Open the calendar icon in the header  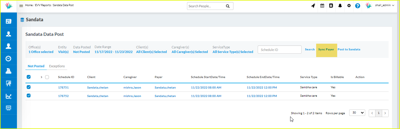pyautogui.click(x=322, y=6)
